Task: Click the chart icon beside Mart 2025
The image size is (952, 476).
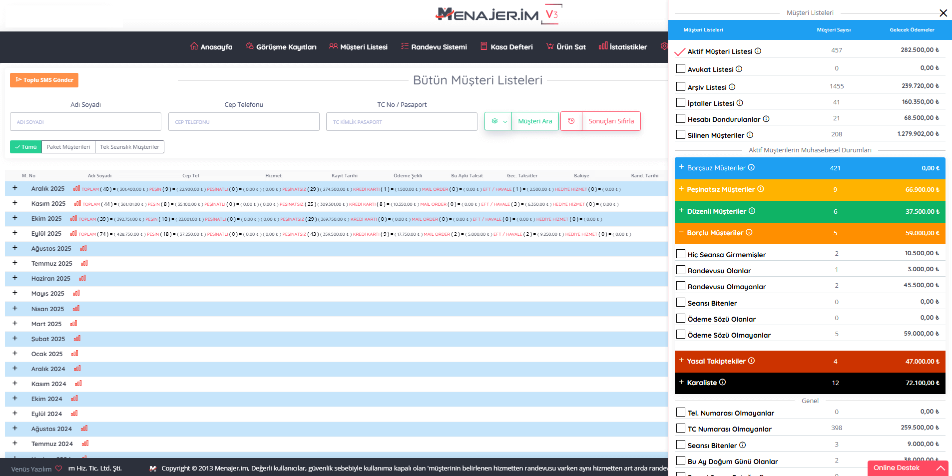Action: (x=74, y=324)
